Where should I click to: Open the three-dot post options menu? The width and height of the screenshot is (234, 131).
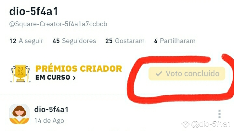[219, 114]
